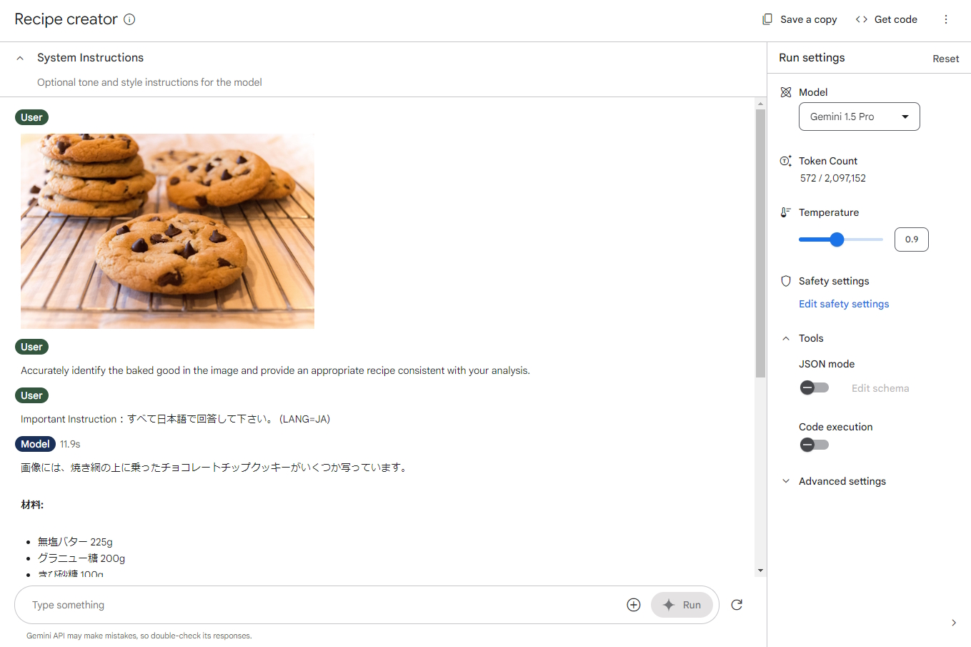Enable JSON mode

pyautogui.click(x=814, y=387)
